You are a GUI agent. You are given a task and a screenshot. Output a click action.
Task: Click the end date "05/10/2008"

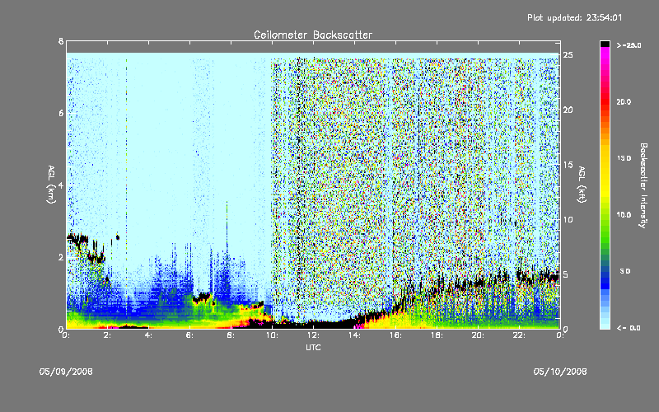[560, 372]
